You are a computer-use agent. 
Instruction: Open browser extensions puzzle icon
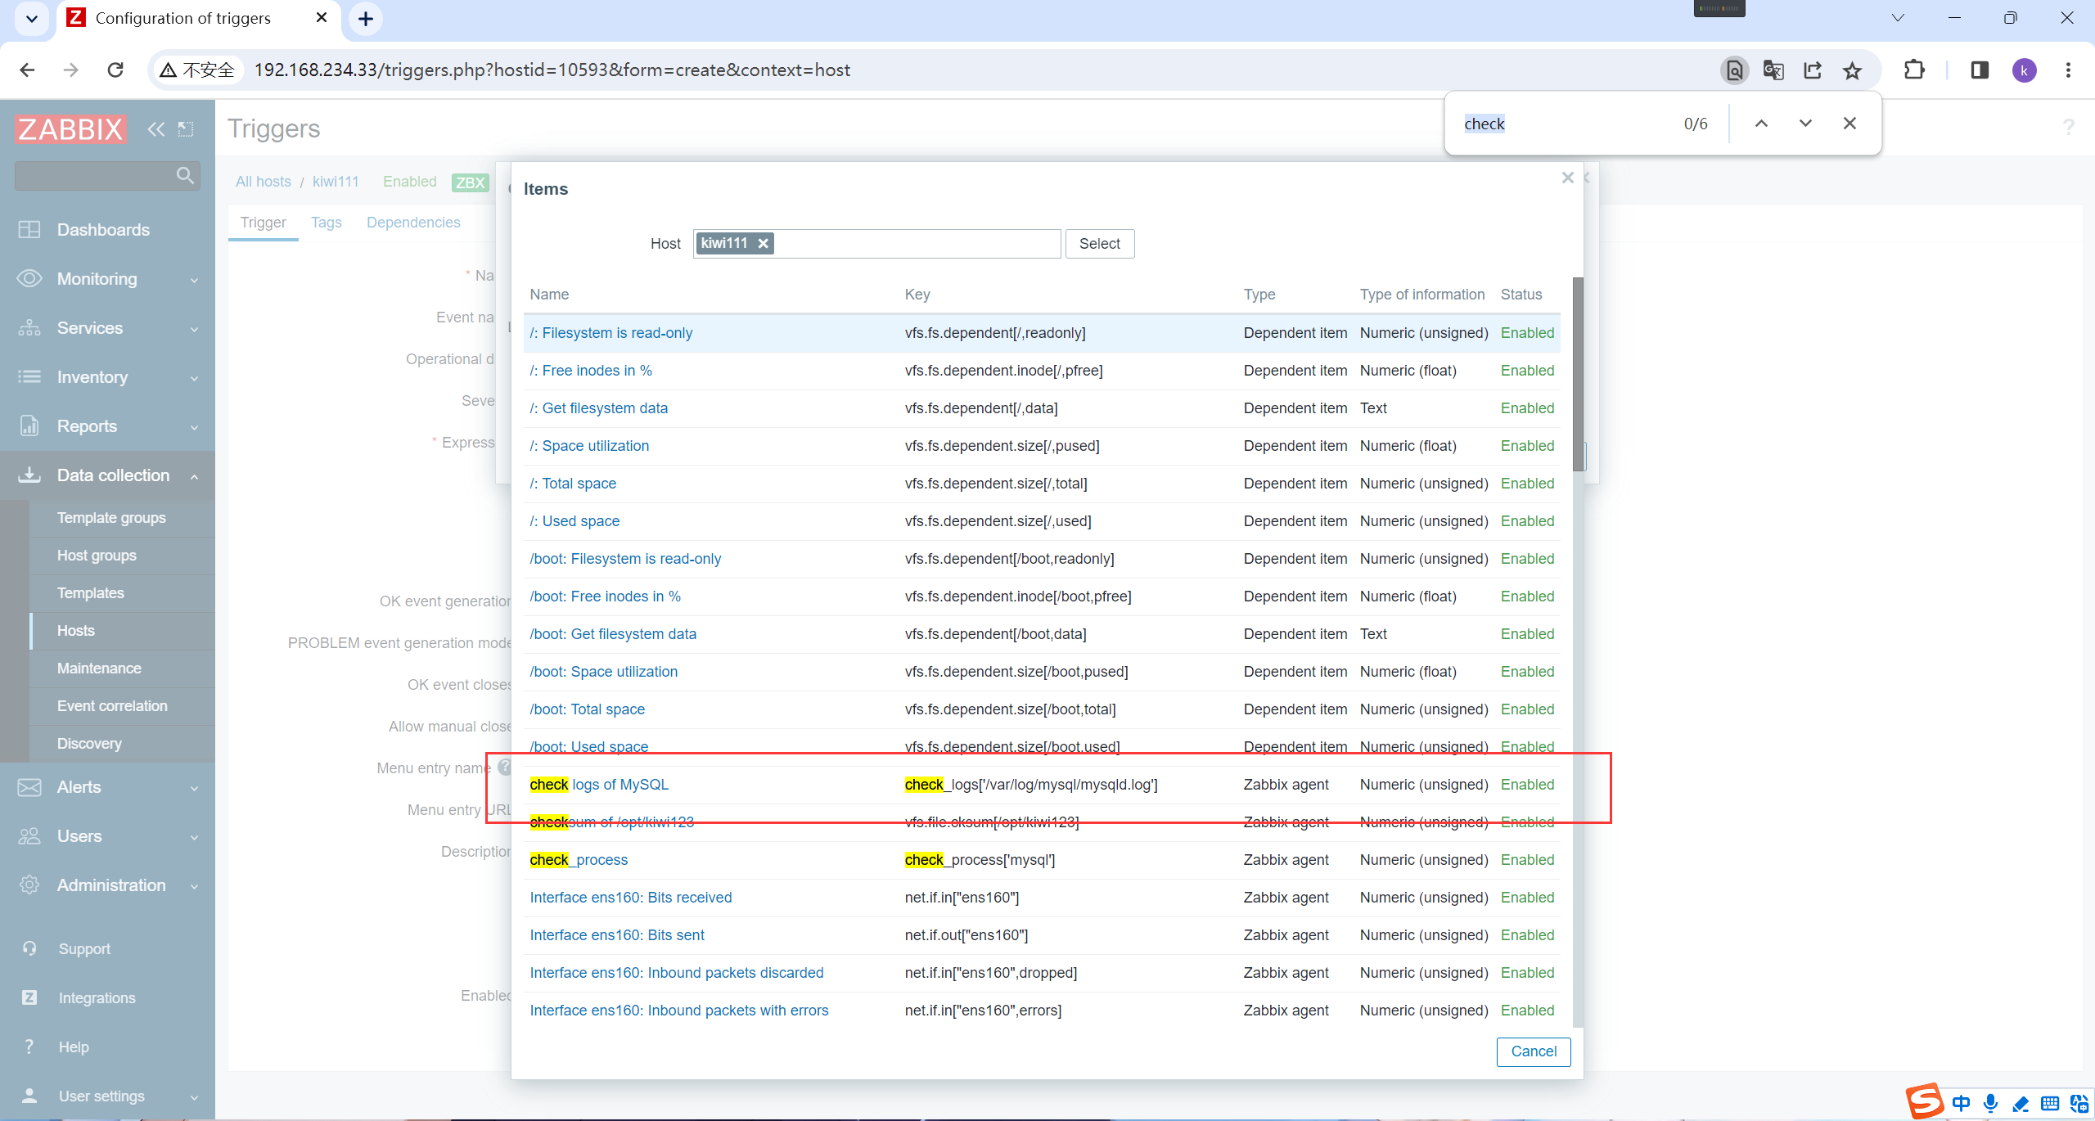pyautogui.click(x=1914, y=70)
